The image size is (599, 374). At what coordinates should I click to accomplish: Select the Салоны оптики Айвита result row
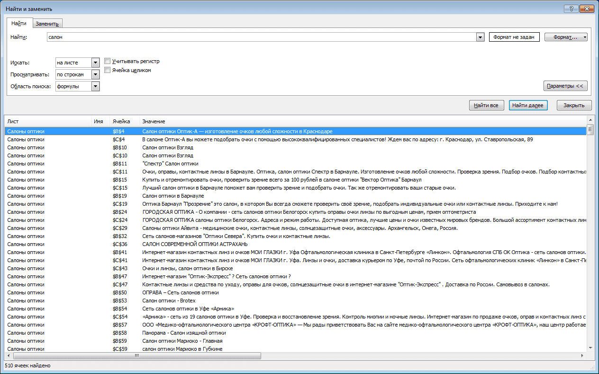(296, 228)
